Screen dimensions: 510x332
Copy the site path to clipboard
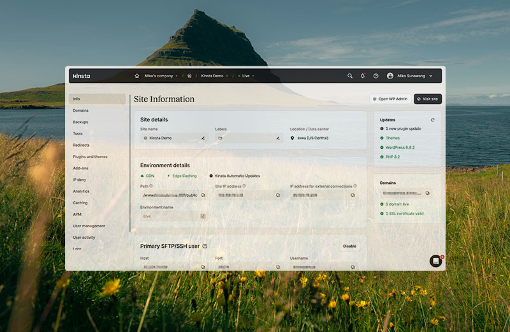click(203, 195)
